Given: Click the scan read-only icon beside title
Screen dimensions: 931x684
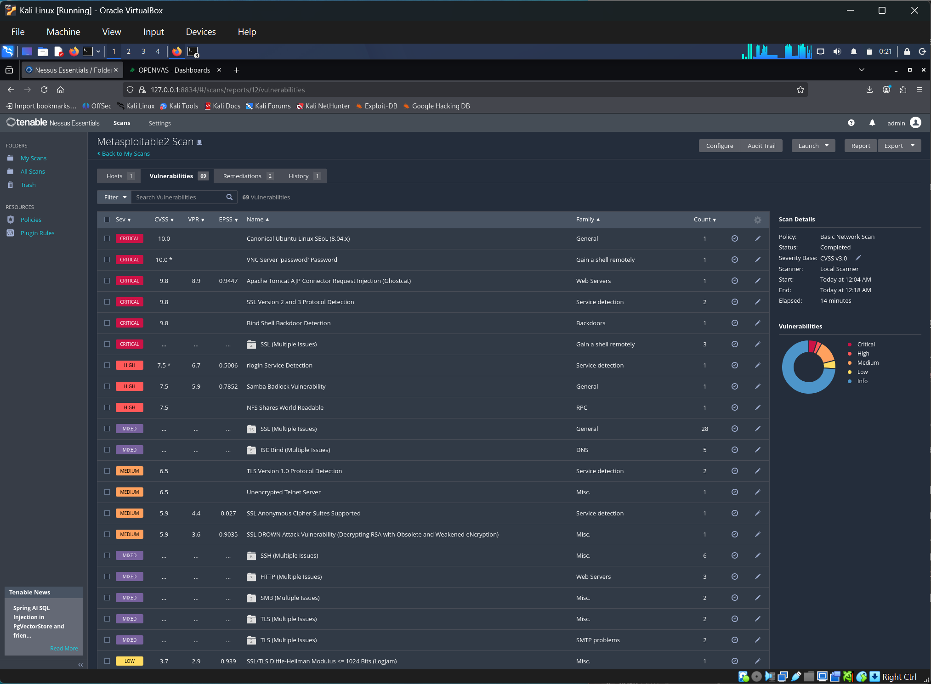Looking at the screenshot, I should pos(199,142).
